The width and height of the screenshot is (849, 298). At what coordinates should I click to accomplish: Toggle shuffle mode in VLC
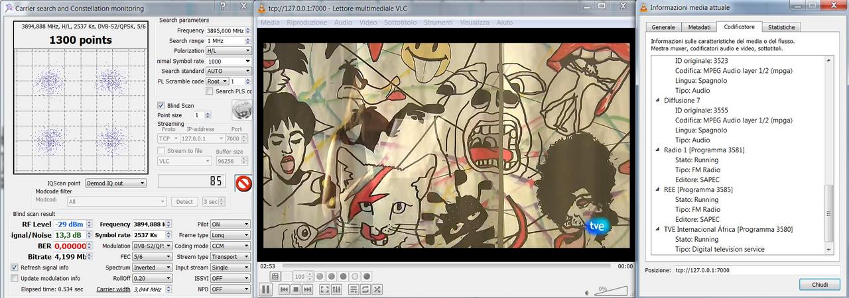pos(377,289)
